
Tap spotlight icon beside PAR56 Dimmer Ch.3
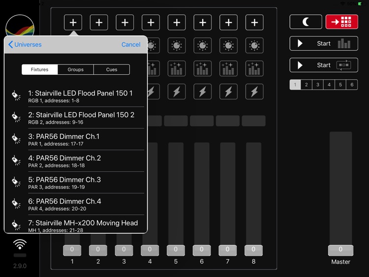click(16, 182)
